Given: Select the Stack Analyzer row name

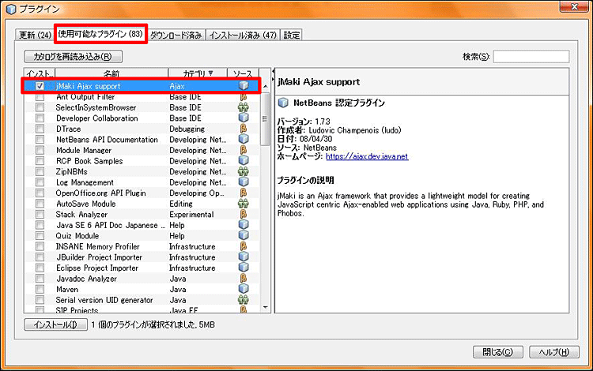Looking at the screenshot, I should pos(81,215).
